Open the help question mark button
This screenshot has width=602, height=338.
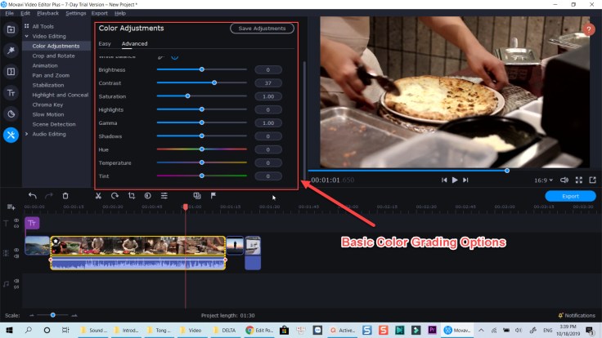point(588,29)
